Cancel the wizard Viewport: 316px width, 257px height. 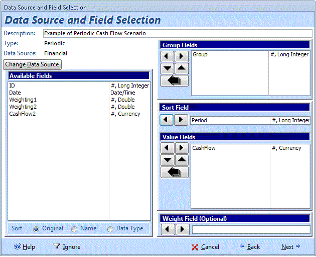205,247
